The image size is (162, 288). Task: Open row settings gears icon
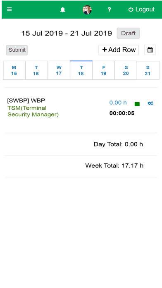click(150, 103)
